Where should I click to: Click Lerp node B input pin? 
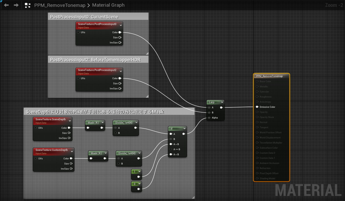point(209,113)
